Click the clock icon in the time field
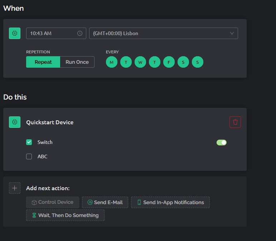 click(80, 33)
